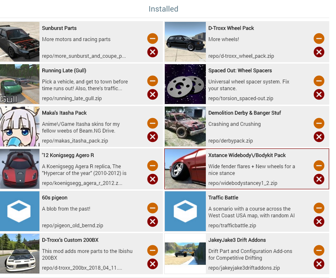Delete JakeyJake3 Drift Addons mod

coord(319,264)
